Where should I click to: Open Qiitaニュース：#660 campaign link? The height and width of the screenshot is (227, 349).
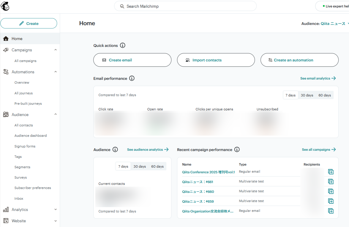pyautogui.click(x=198, y=192)
